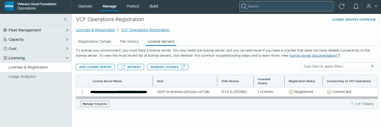Click the magnifier icon in Search
The width and height of the screenshot is (381, 127).
pyautogui.click(x=244, y=6)
